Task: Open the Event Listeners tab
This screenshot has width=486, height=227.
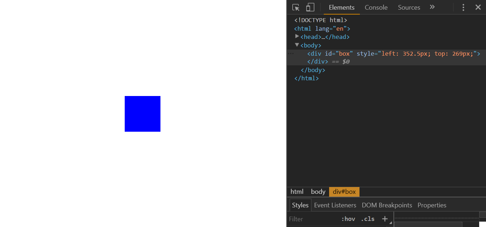Action: point(335,205)
